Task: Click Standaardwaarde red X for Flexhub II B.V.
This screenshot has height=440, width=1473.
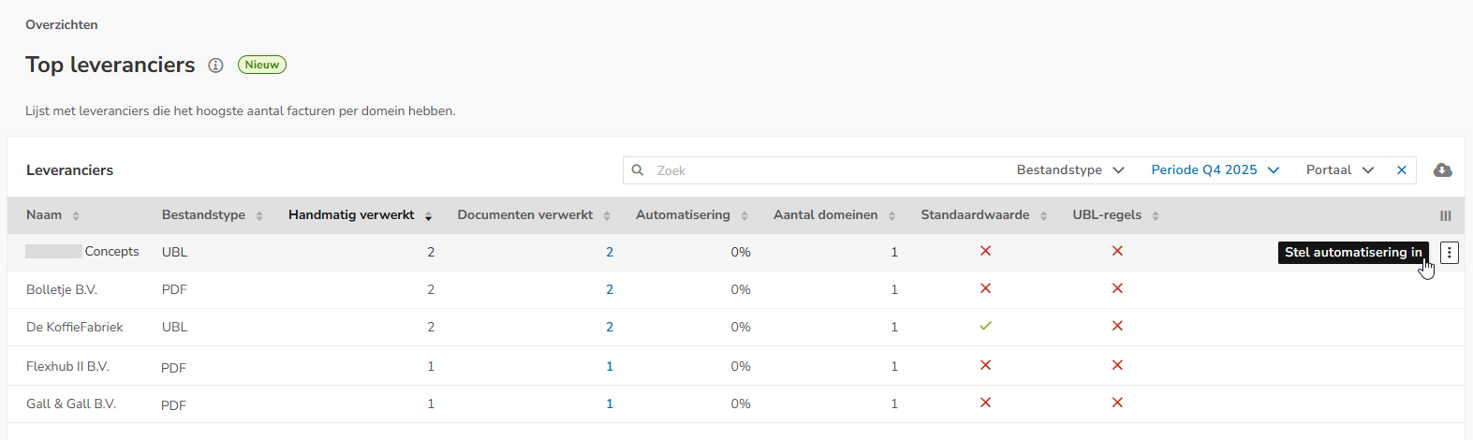Action: 985,366
